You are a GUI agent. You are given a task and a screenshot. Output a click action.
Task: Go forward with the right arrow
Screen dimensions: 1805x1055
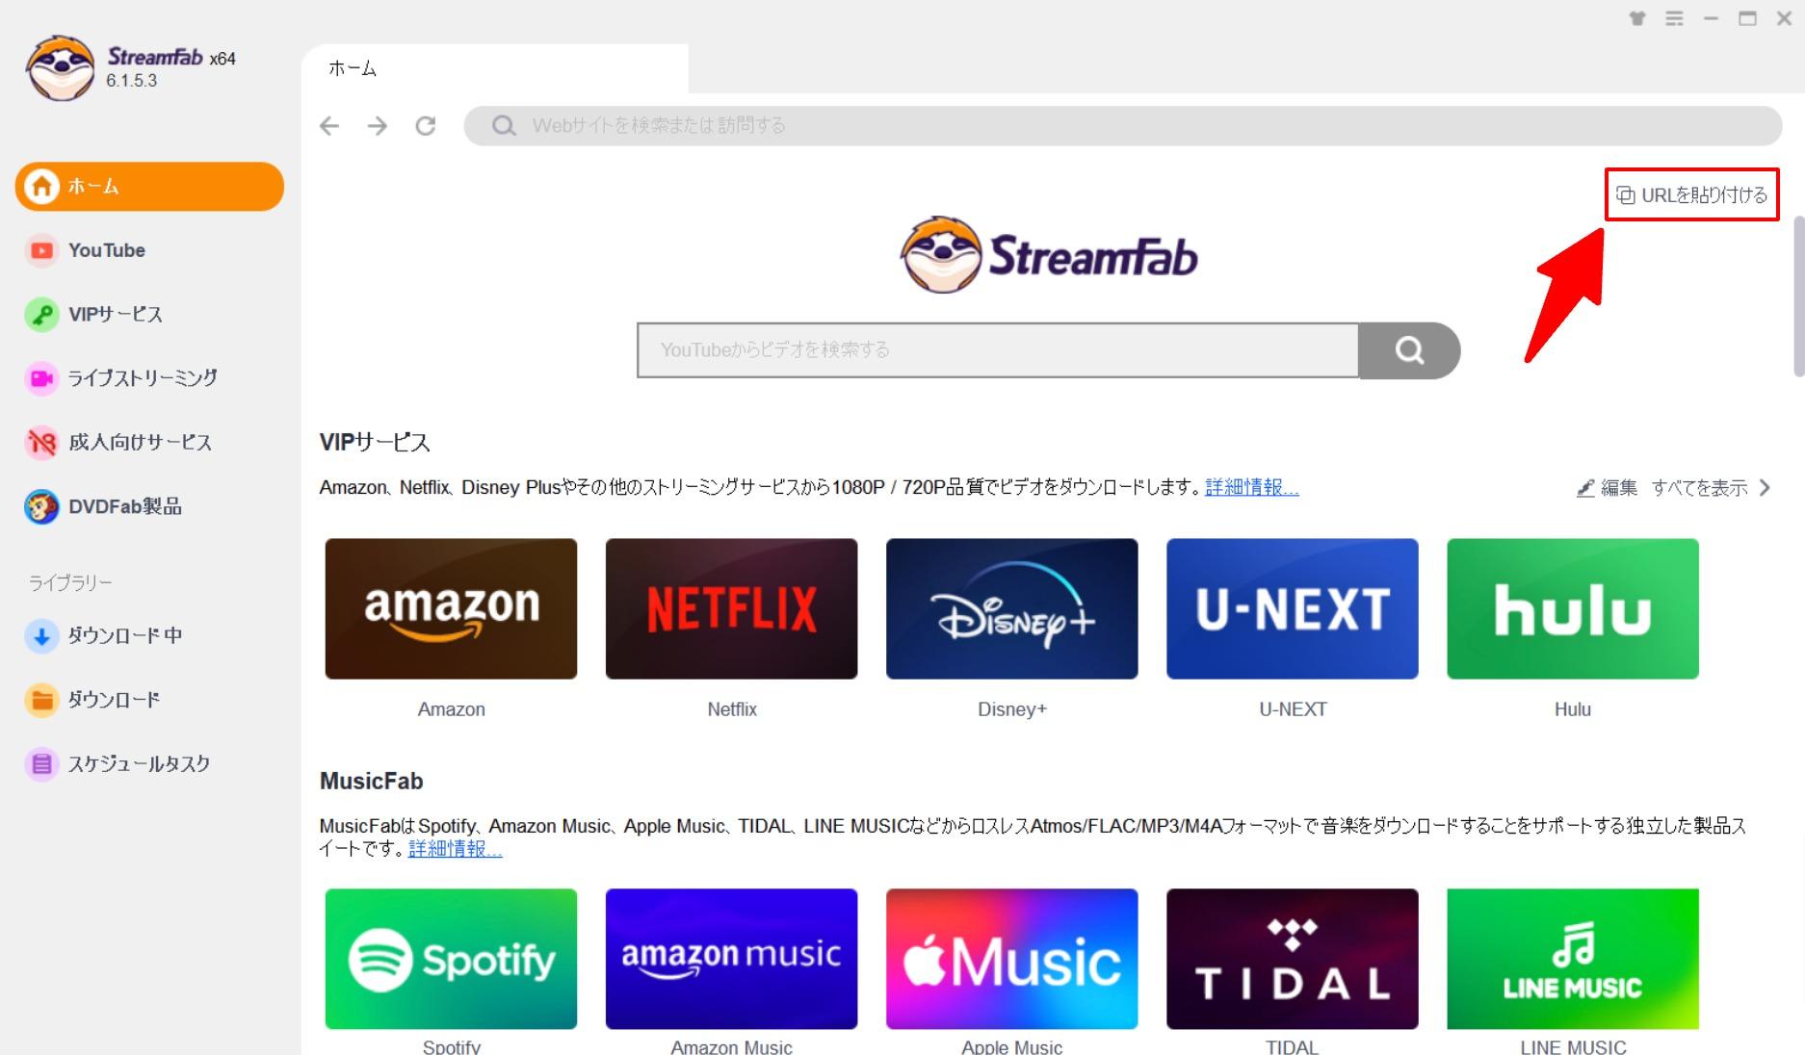point(378,126)
